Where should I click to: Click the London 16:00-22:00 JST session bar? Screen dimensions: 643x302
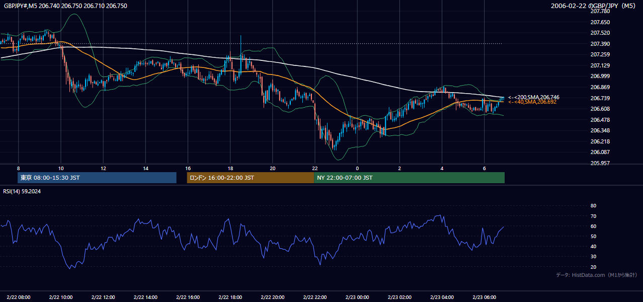(250, 178)
